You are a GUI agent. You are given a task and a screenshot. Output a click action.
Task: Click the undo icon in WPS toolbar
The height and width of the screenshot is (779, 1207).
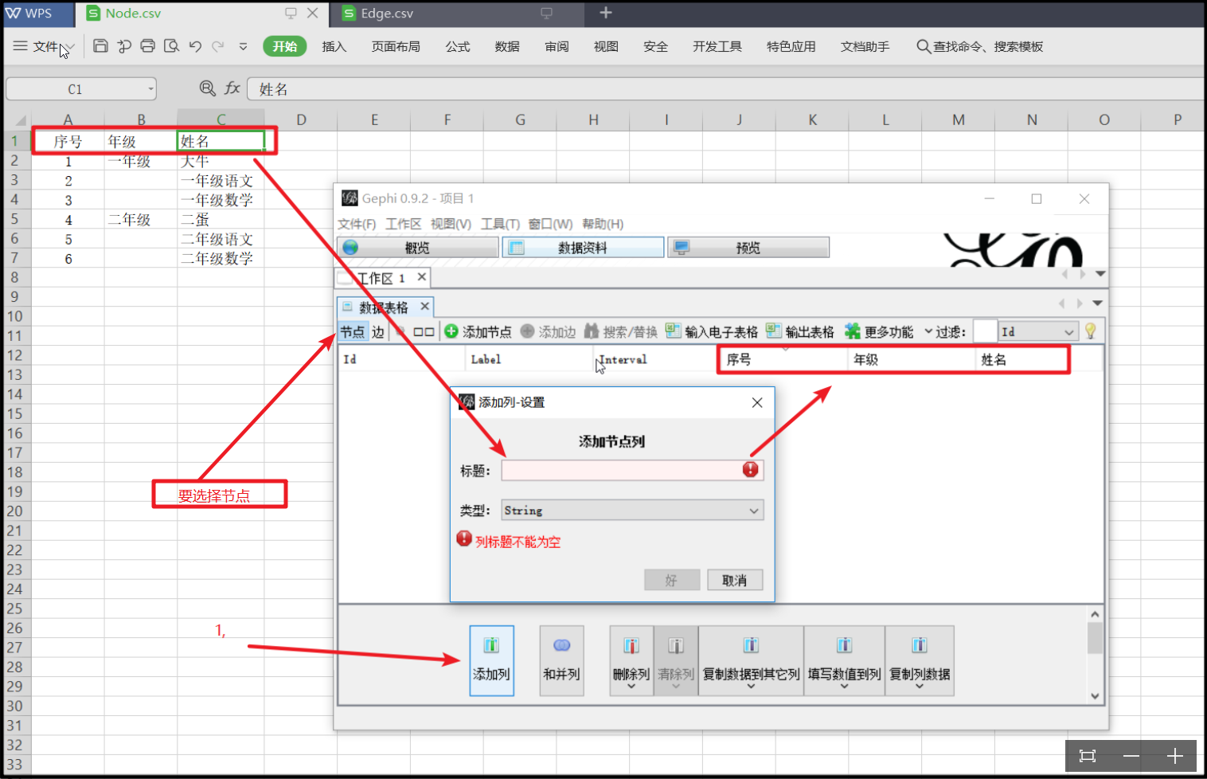(195, 46)
